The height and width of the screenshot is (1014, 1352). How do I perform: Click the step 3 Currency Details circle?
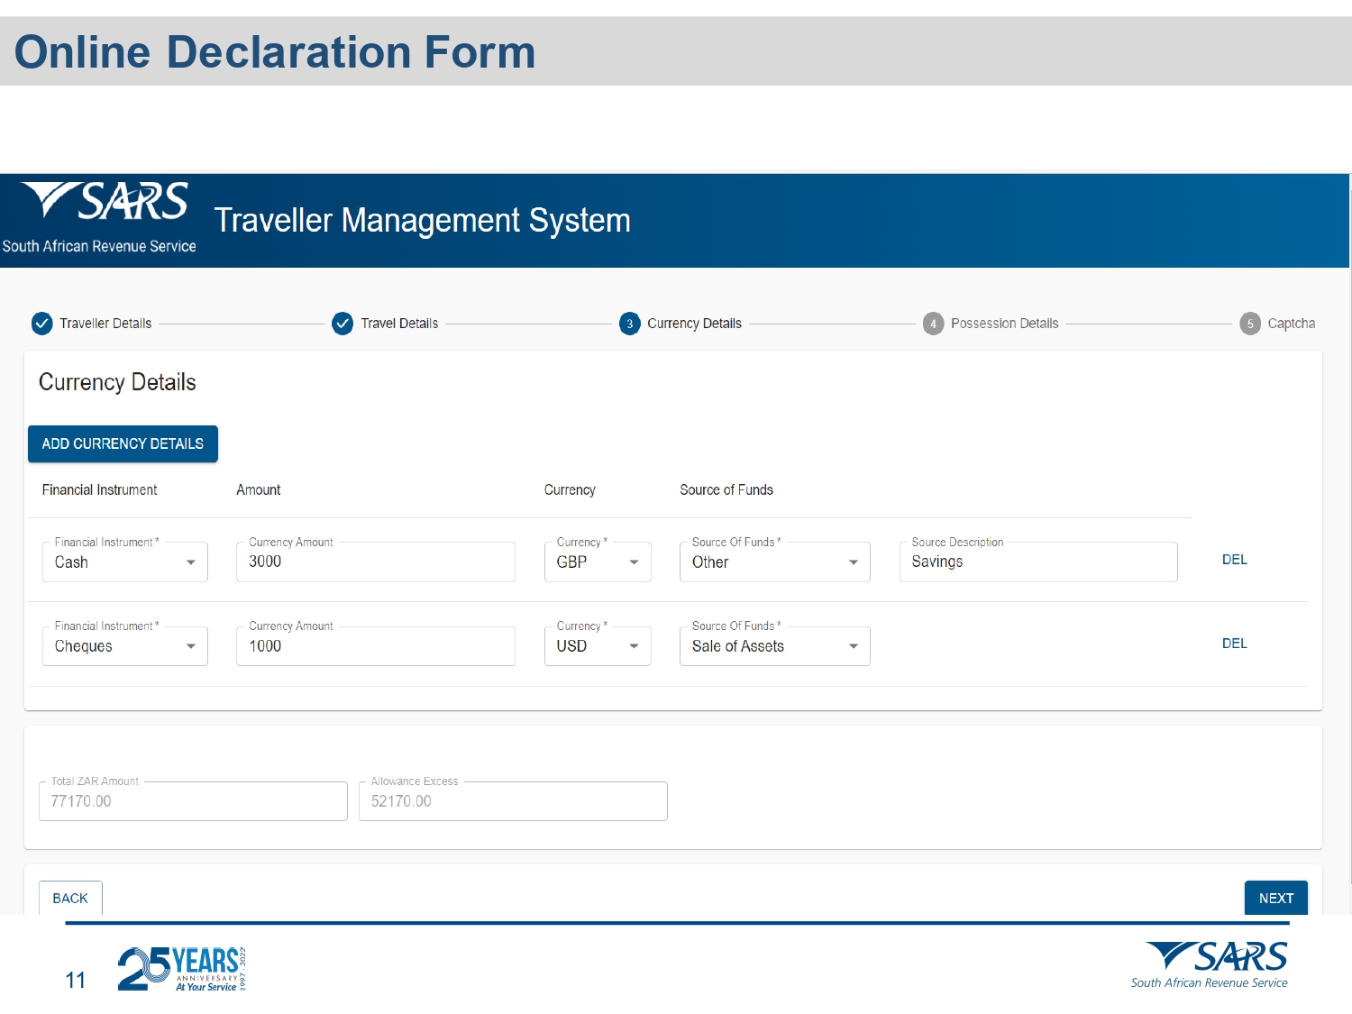[630, 324]
